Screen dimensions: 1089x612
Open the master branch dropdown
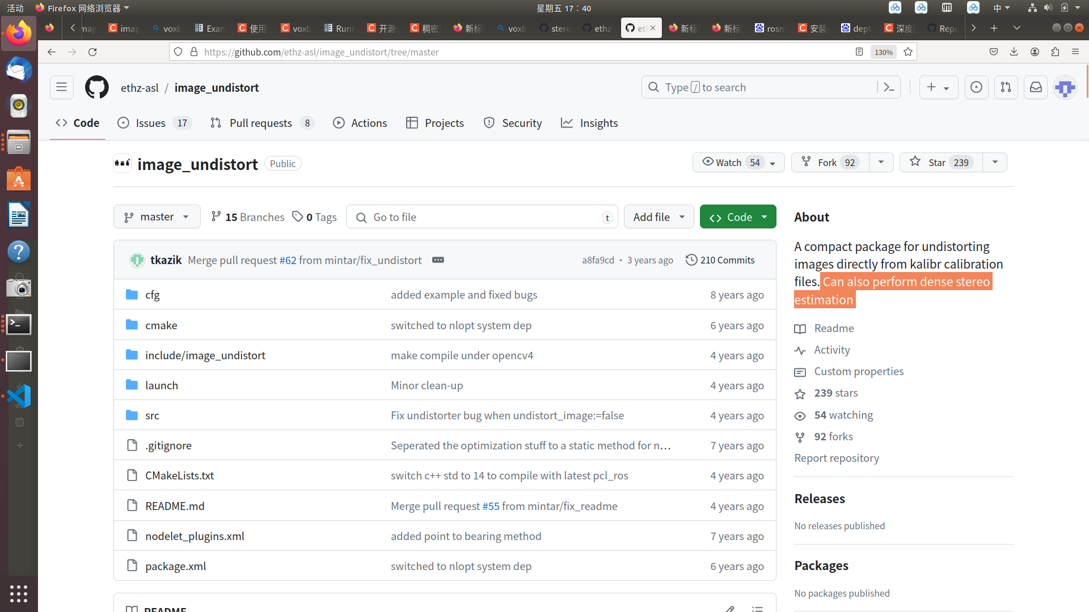tap(157, 217)
